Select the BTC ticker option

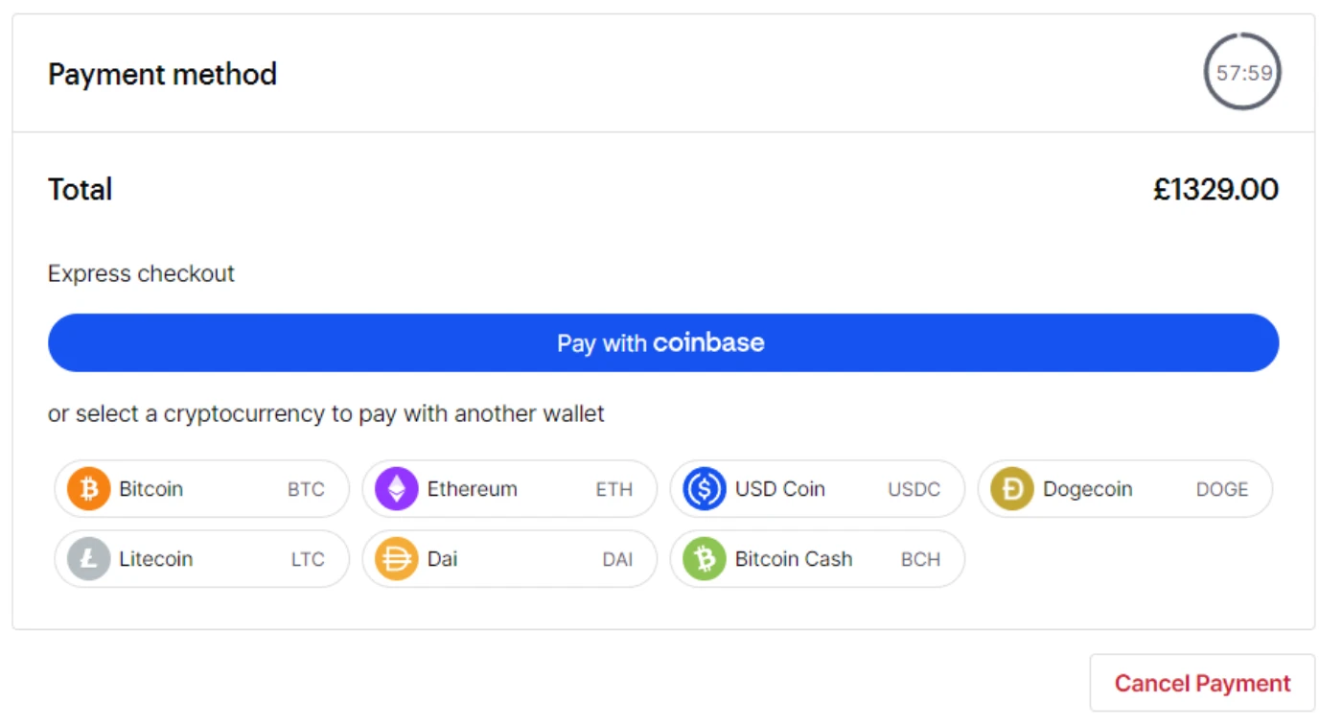click(307, 489)
